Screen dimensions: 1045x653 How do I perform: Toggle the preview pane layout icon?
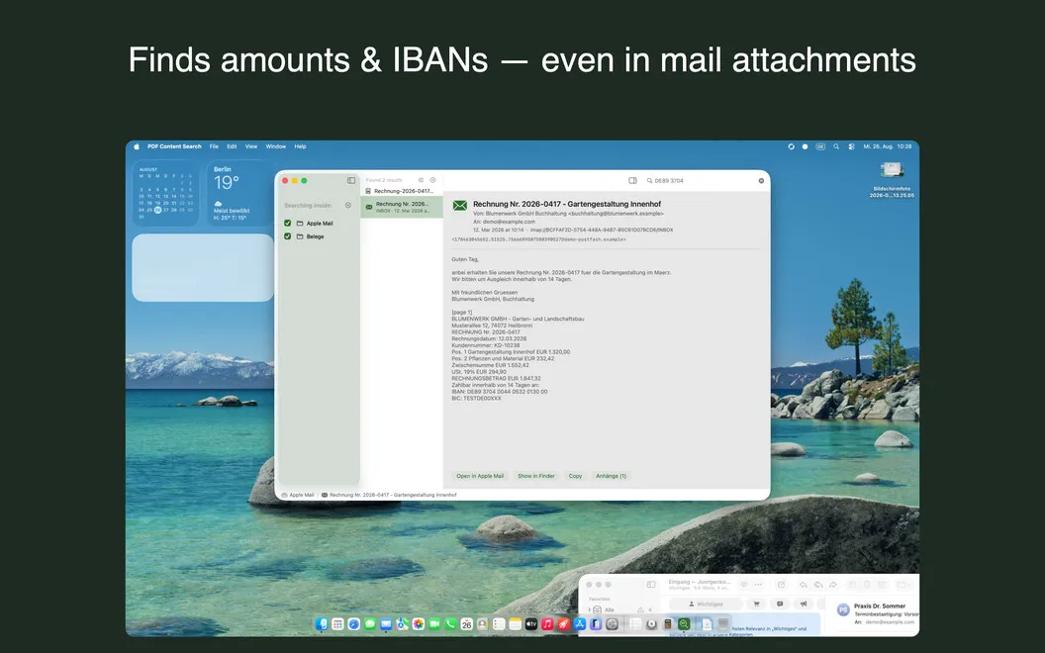[x=632, y=181]
